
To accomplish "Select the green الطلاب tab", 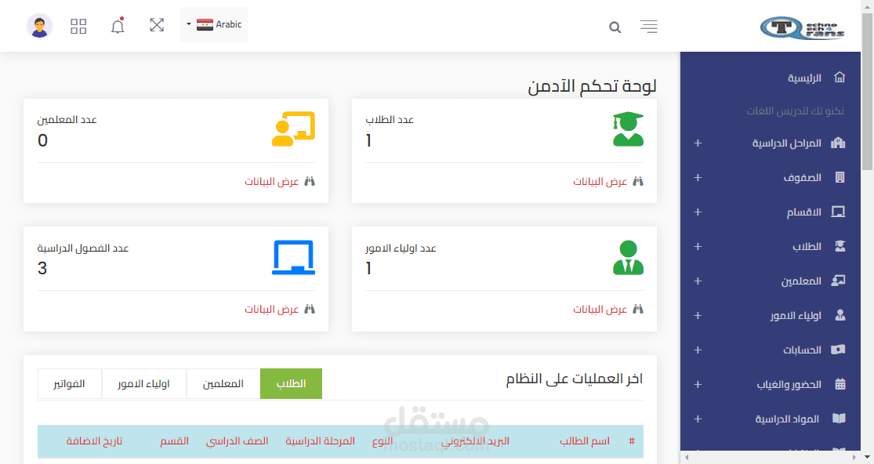I will point(291,384).
